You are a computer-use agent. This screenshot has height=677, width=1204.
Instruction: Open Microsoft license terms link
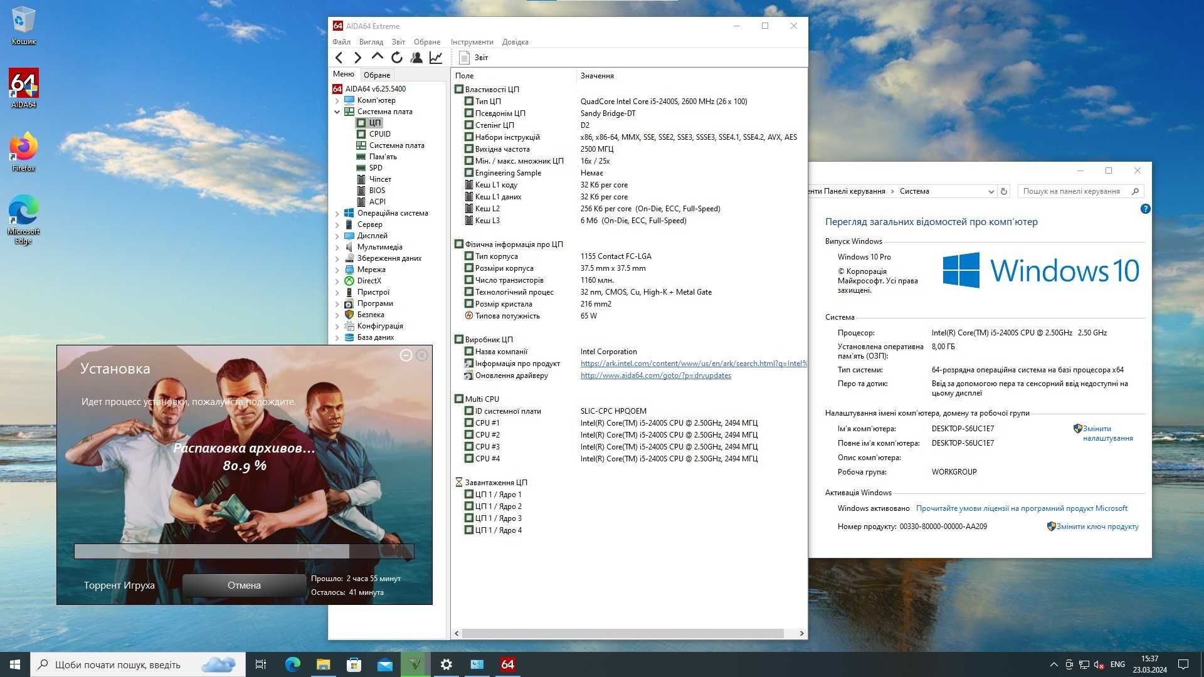point(1022,508)
